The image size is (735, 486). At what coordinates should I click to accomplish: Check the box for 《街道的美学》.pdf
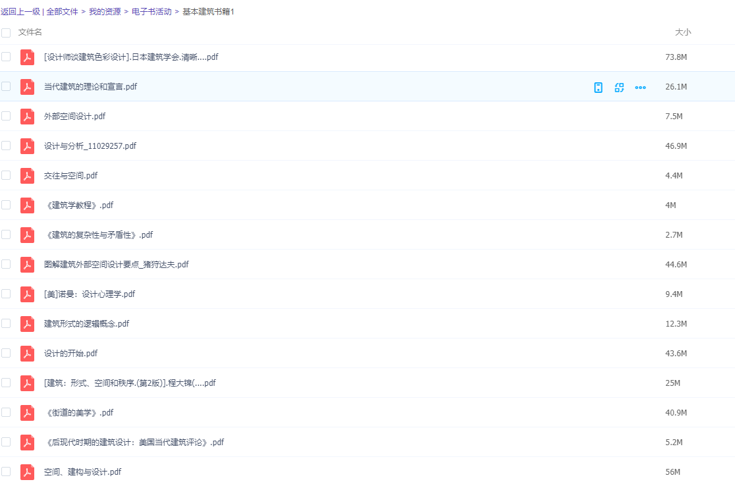[x=6, y=412]
